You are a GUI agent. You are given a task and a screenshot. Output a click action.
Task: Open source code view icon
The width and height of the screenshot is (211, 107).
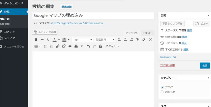pos(82,46)
